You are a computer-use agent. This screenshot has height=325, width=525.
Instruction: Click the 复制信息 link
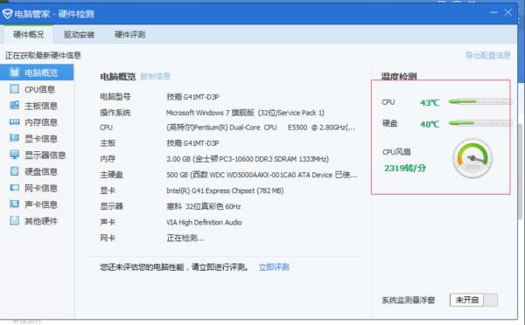pyautogui.click(x=155, y=76)
